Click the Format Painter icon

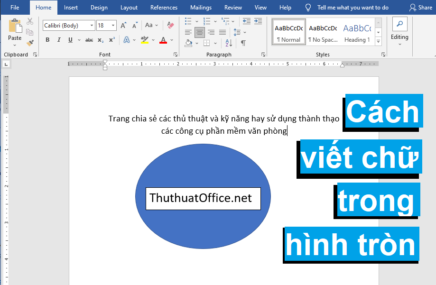(x=30, y=43)
